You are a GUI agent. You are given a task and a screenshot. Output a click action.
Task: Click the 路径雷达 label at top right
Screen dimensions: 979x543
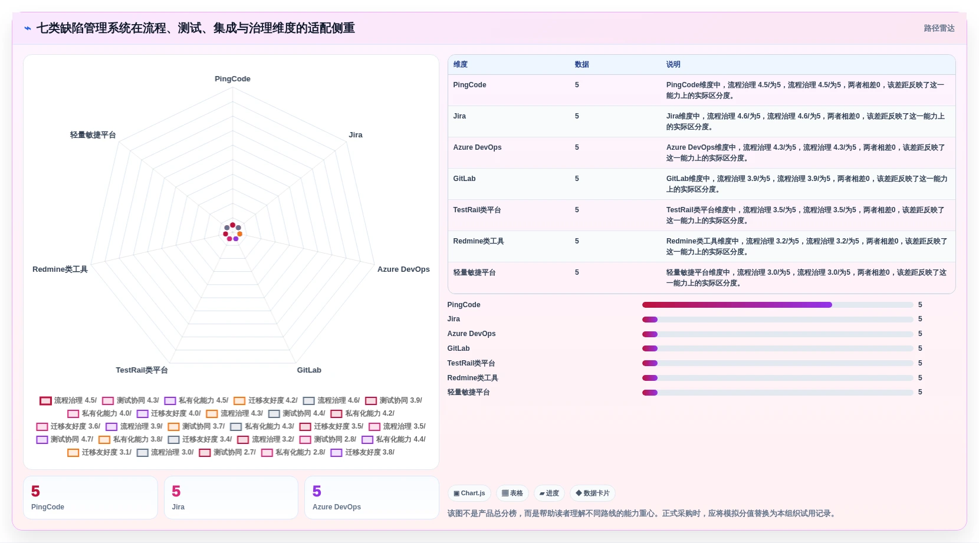tap(939, 28)
